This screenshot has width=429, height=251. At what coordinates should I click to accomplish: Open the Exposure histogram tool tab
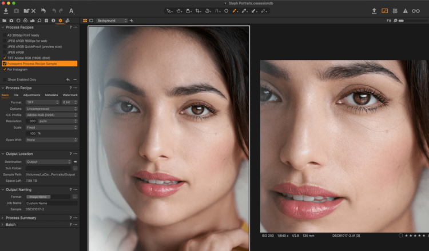pos(32,21)
